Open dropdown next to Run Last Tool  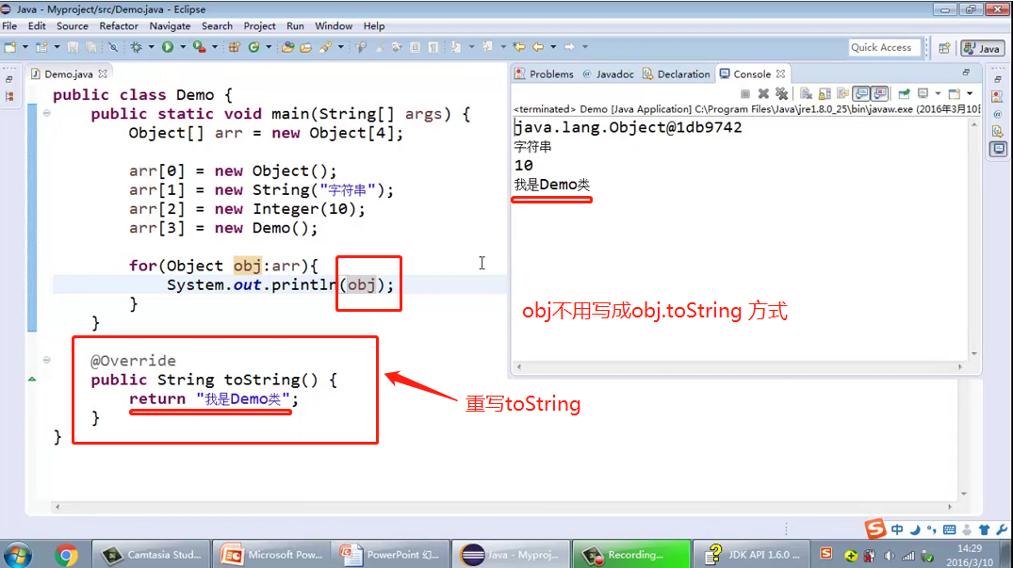point(215,47)
